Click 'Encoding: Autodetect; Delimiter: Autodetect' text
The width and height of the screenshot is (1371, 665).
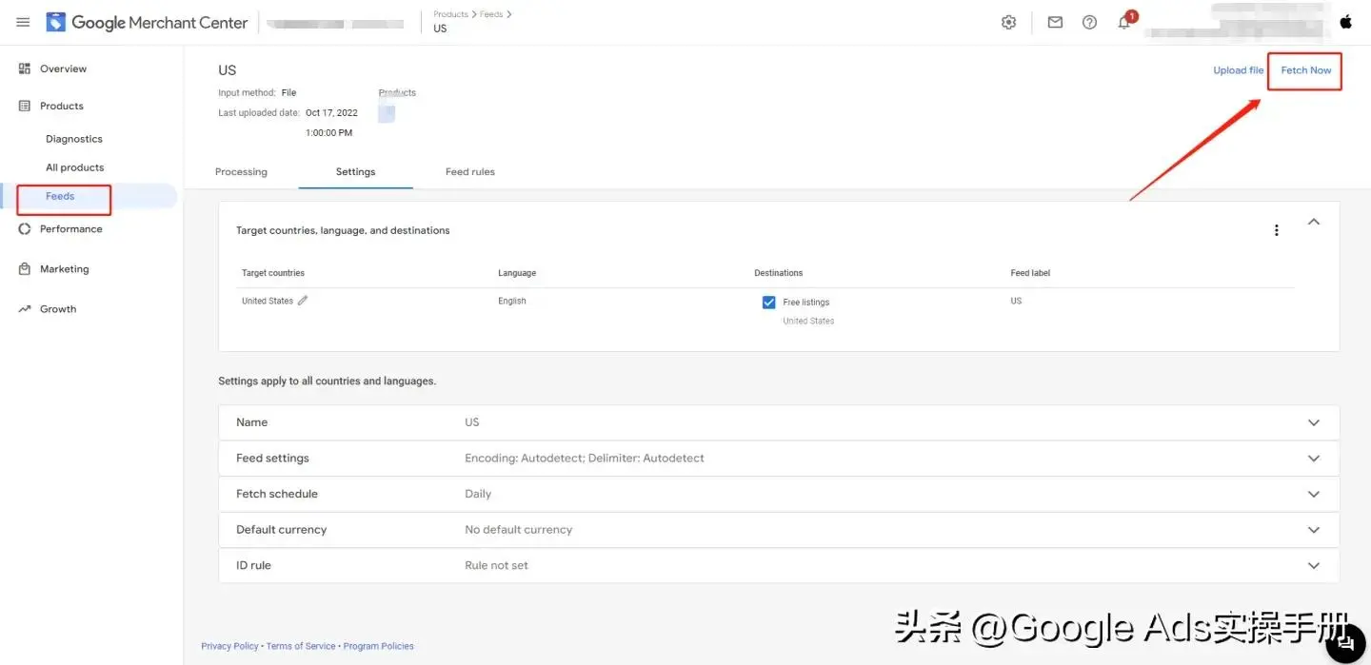[x=585, y=459]
